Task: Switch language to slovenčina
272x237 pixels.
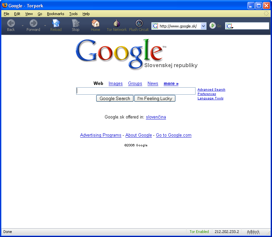Action: (x=156, y=117)
